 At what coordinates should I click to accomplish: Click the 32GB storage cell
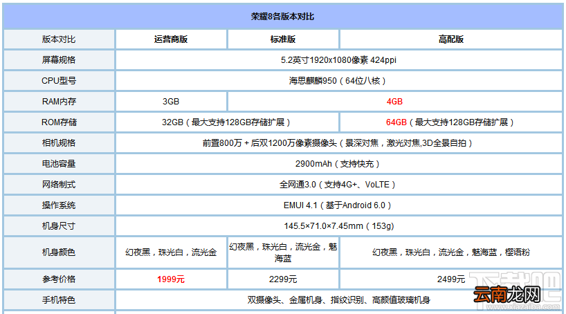tap(227, 122)
